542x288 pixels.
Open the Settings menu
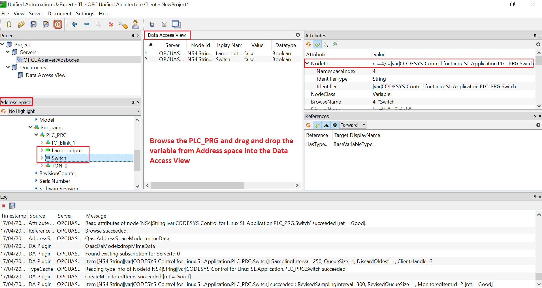click(85, 13)
